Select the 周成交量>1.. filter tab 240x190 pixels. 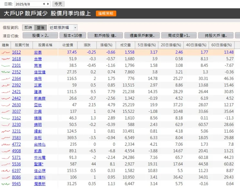click(179, 36)
